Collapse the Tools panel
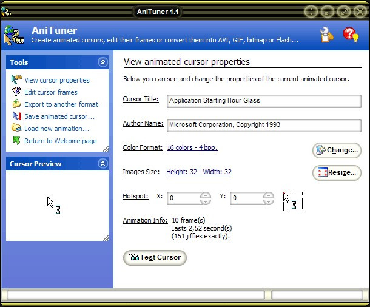This screenshot has height=307, width=370. point(103,62)
